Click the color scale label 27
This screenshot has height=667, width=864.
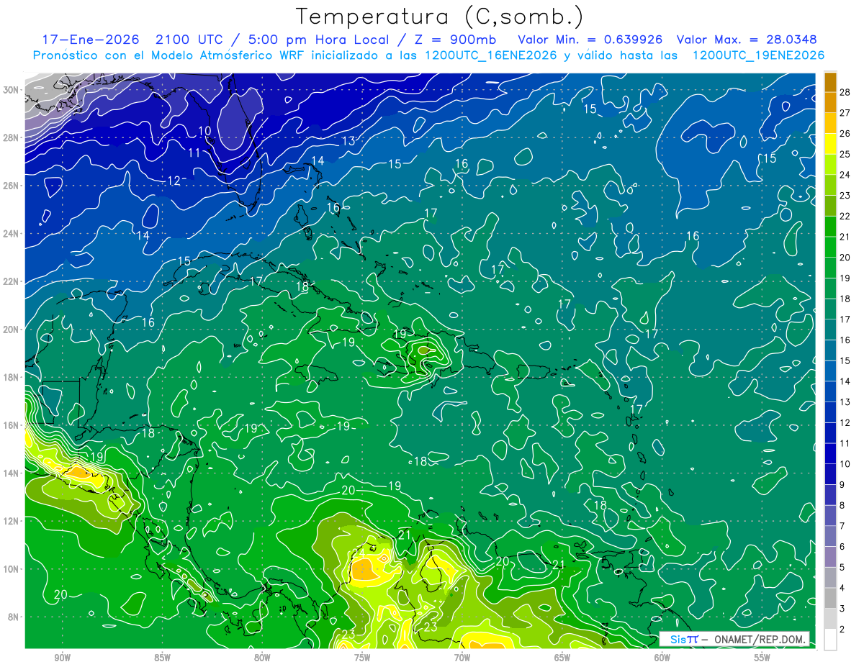pyautogui.click(x=845, y=113)
